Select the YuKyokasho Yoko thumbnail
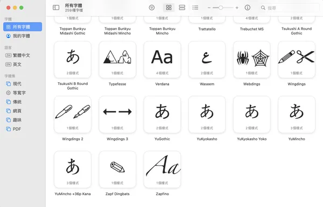The image size is (323, 207). click(252, 115)
